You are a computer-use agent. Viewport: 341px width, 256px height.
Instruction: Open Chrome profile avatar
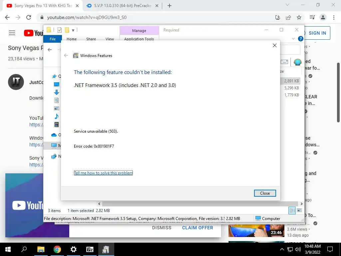coord(323,17)
